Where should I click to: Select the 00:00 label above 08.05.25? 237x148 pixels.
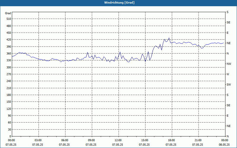tap(225, 140)
